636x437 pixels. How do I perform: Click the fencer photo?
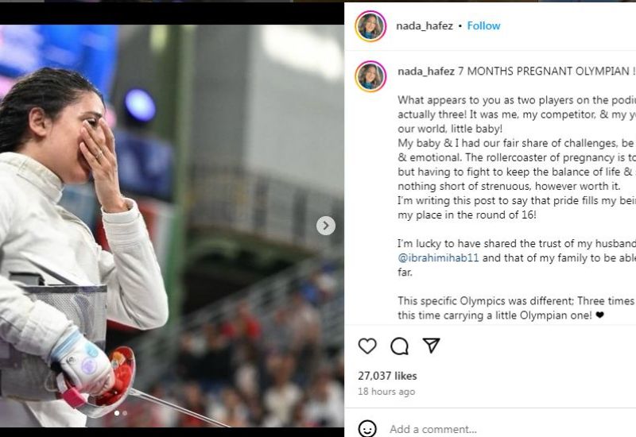(172, 226)
